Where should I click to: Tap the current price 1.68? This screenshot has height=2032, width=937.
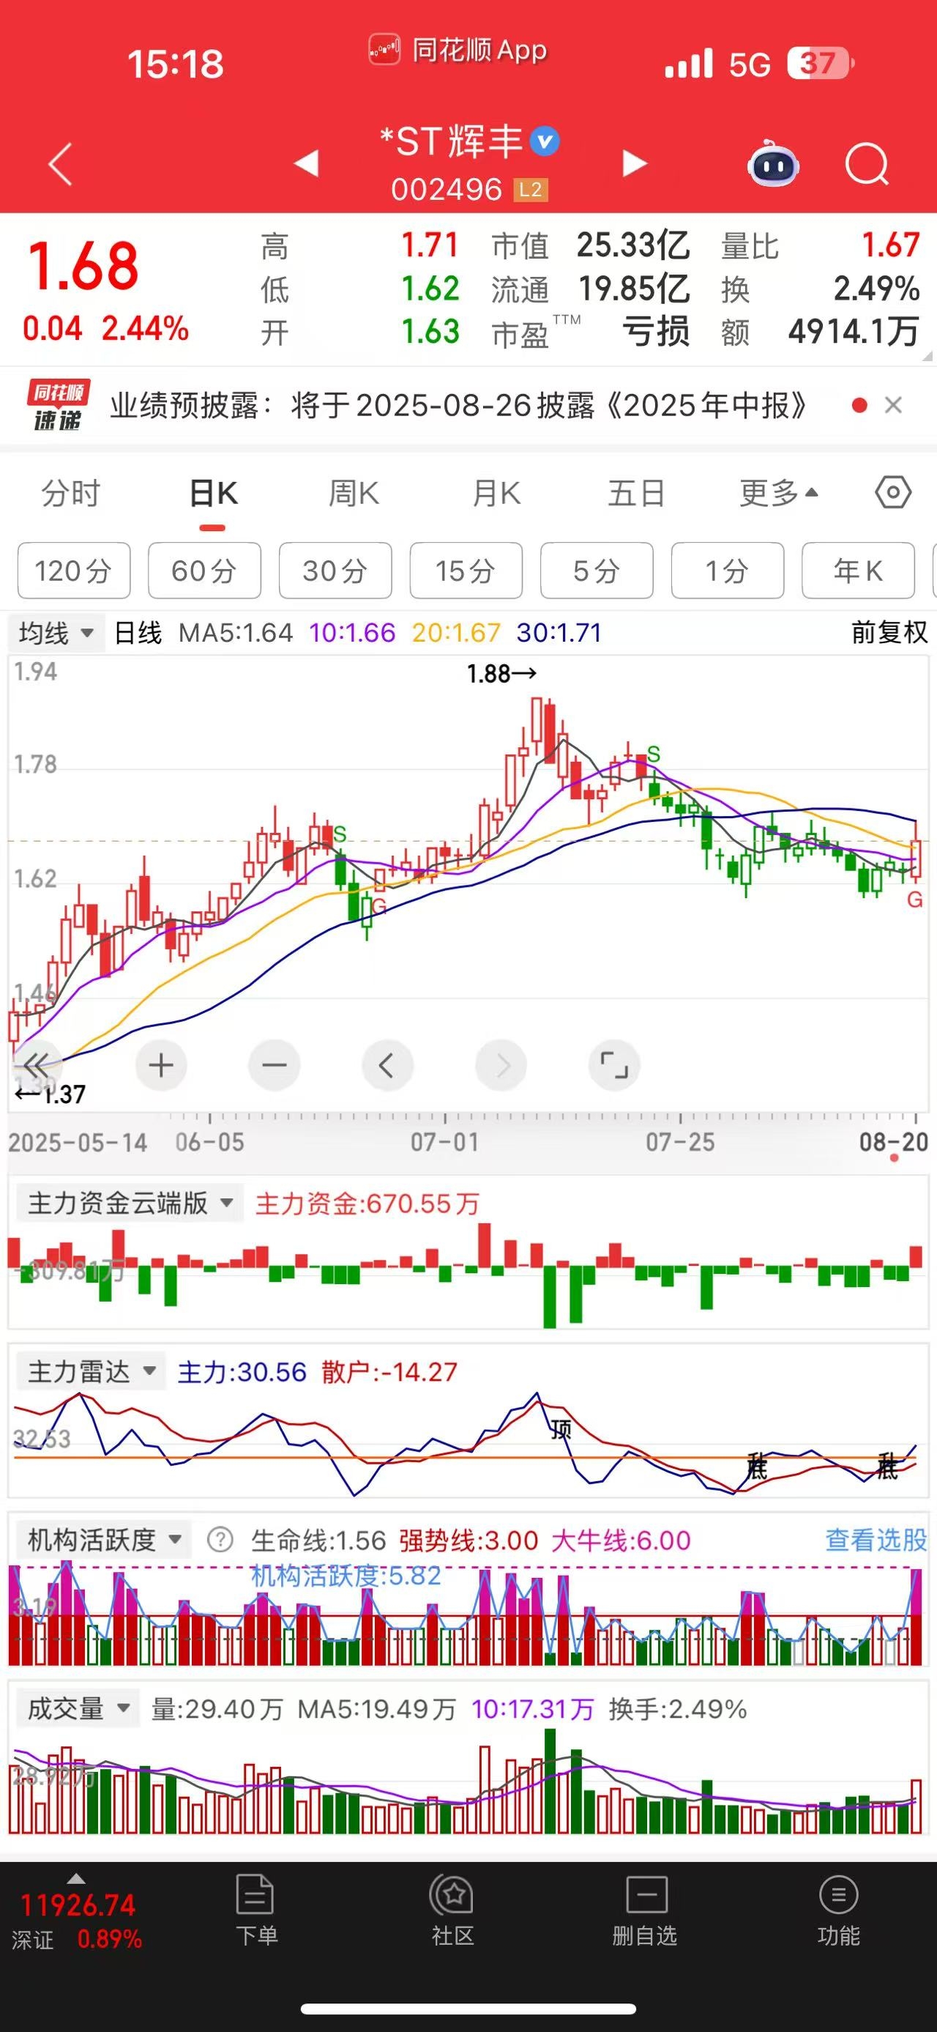pyautogui.click(x=83, y=266)
